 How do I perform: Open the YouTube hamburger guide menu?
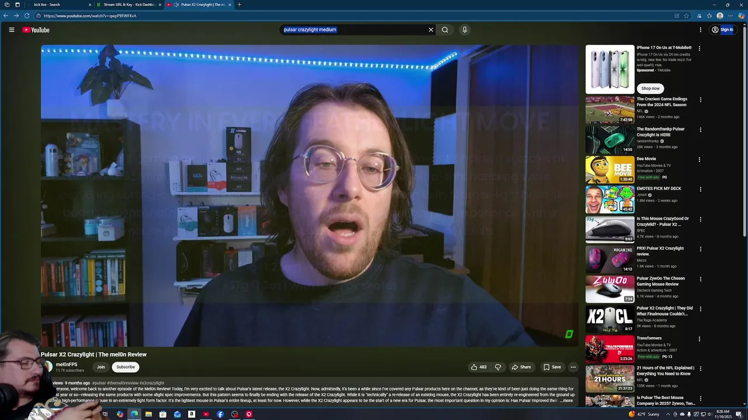coord(11,30)
